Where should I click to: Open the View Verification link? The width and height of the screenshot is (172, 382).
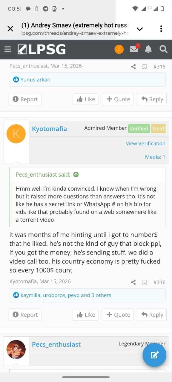coord(145,144)
